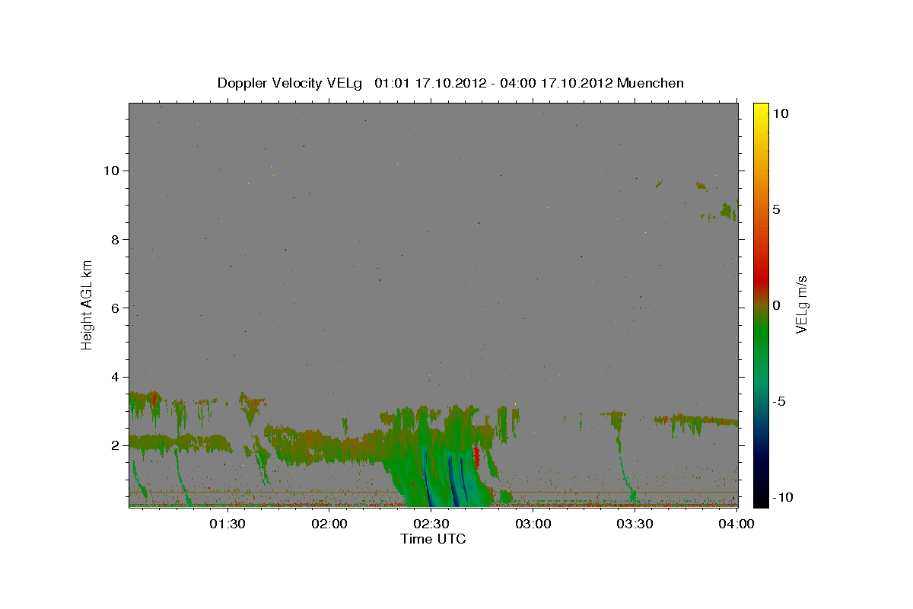Click the 01:30 time tick label

point(227,524)
